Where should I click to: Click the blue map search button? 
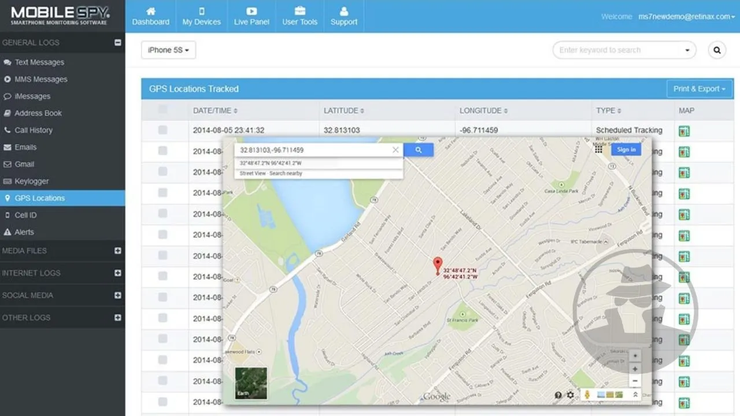click(419, 150)
